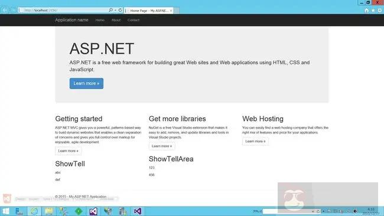The height and width of the screenshot is (216, 384).
Task: Open the Home nav link
Action: coord(100,20)
